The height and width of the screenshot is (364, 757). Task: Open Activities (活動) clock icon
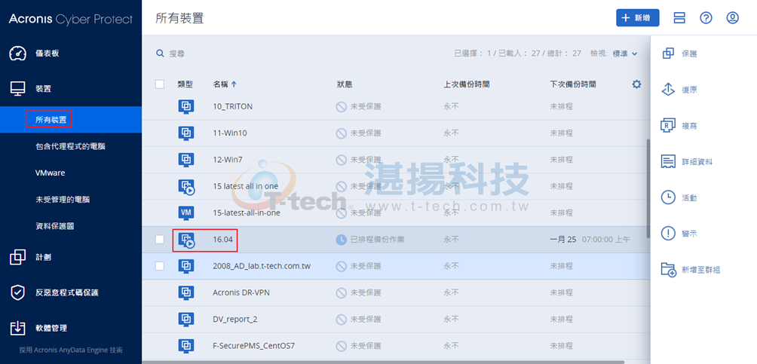point(668,197)
